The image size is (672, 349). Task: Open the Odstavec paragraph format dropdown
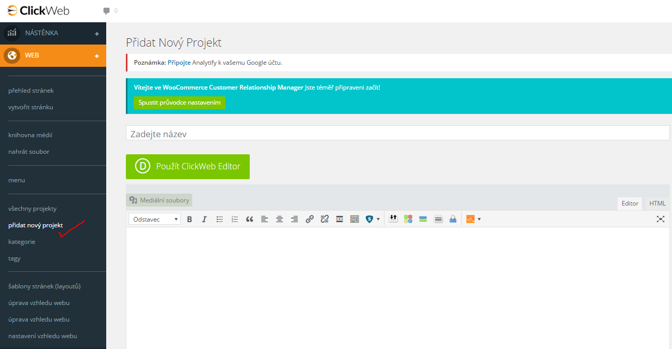pyautogui.click(x=154, y=219)
